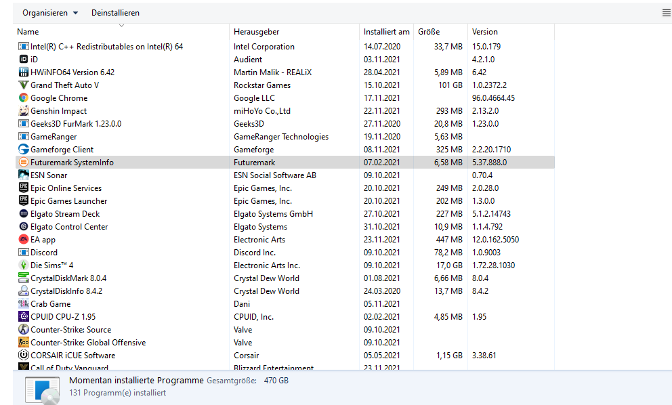This screenshot has height=405, width=672.
Task: Select the Counter-Strike: Source icon
Action: point(24,329)
